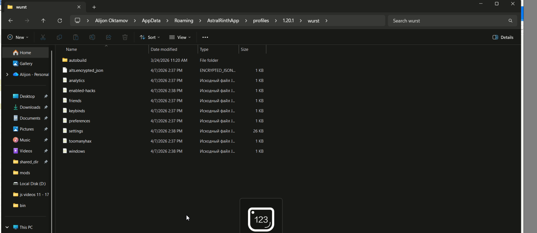Expand the Alijon - Personal OneDrive node

pos(7,74)
